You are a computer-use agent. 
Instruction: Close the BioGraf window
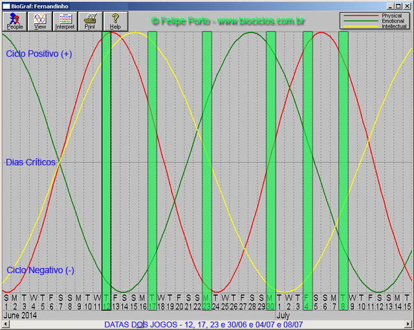[407, 6]
